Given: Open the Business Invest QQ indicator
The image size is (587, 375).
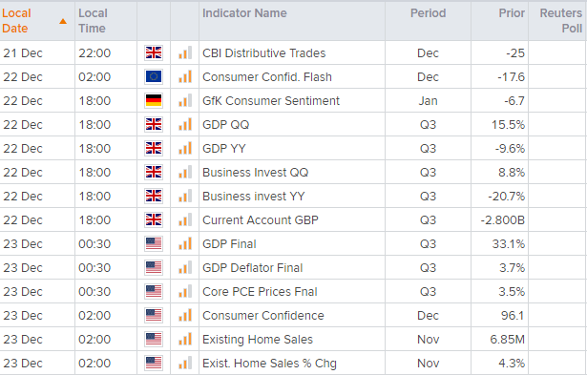Looking at the screenshot, I should (255, 172).
